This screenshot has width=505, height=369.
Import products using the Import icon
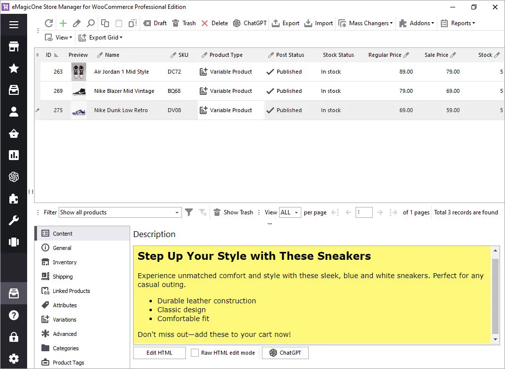tap(318, 23)
